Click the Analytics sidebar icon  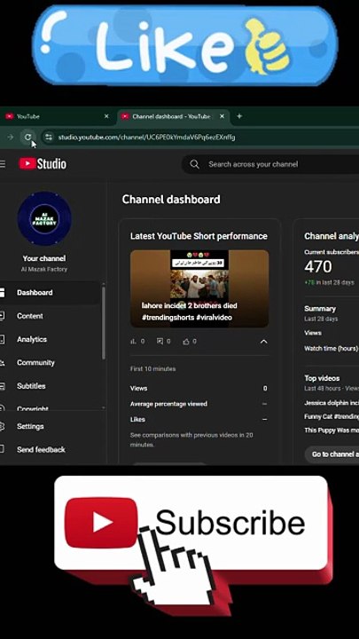coord(2,339)
